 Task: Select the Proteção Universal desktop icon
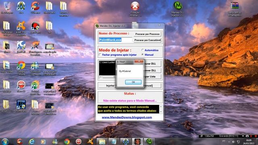pos(135,9)
